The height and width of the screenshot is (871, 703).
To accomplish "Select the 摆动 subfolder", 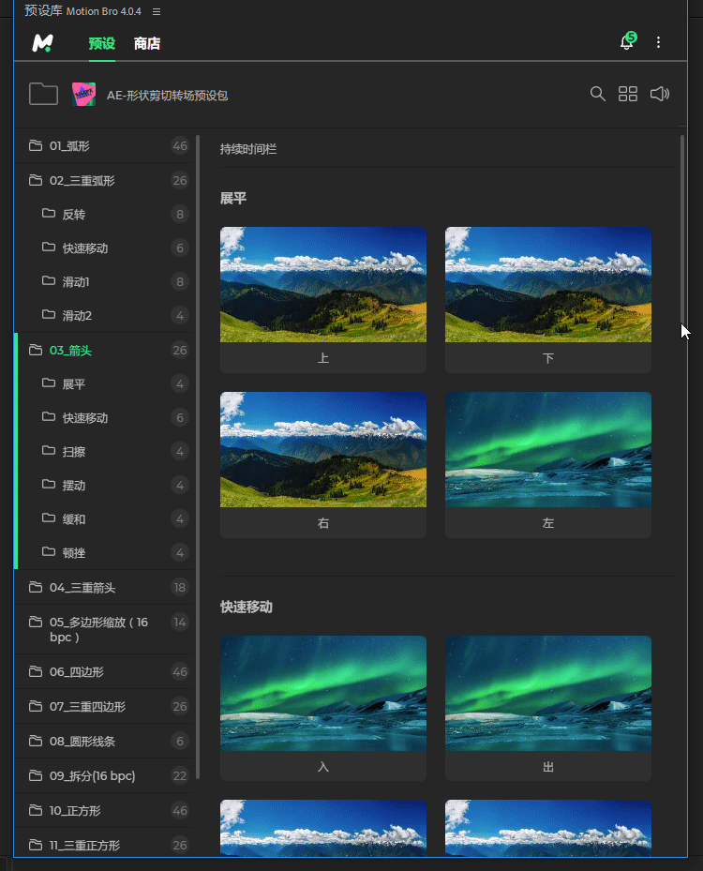I will pyautogui.click(x=104, y=486).
